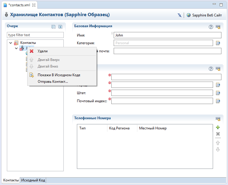The height and width of the screenshot is (185, 228).
Task: Collapse the John contact tree node
Action: point(16,48)
